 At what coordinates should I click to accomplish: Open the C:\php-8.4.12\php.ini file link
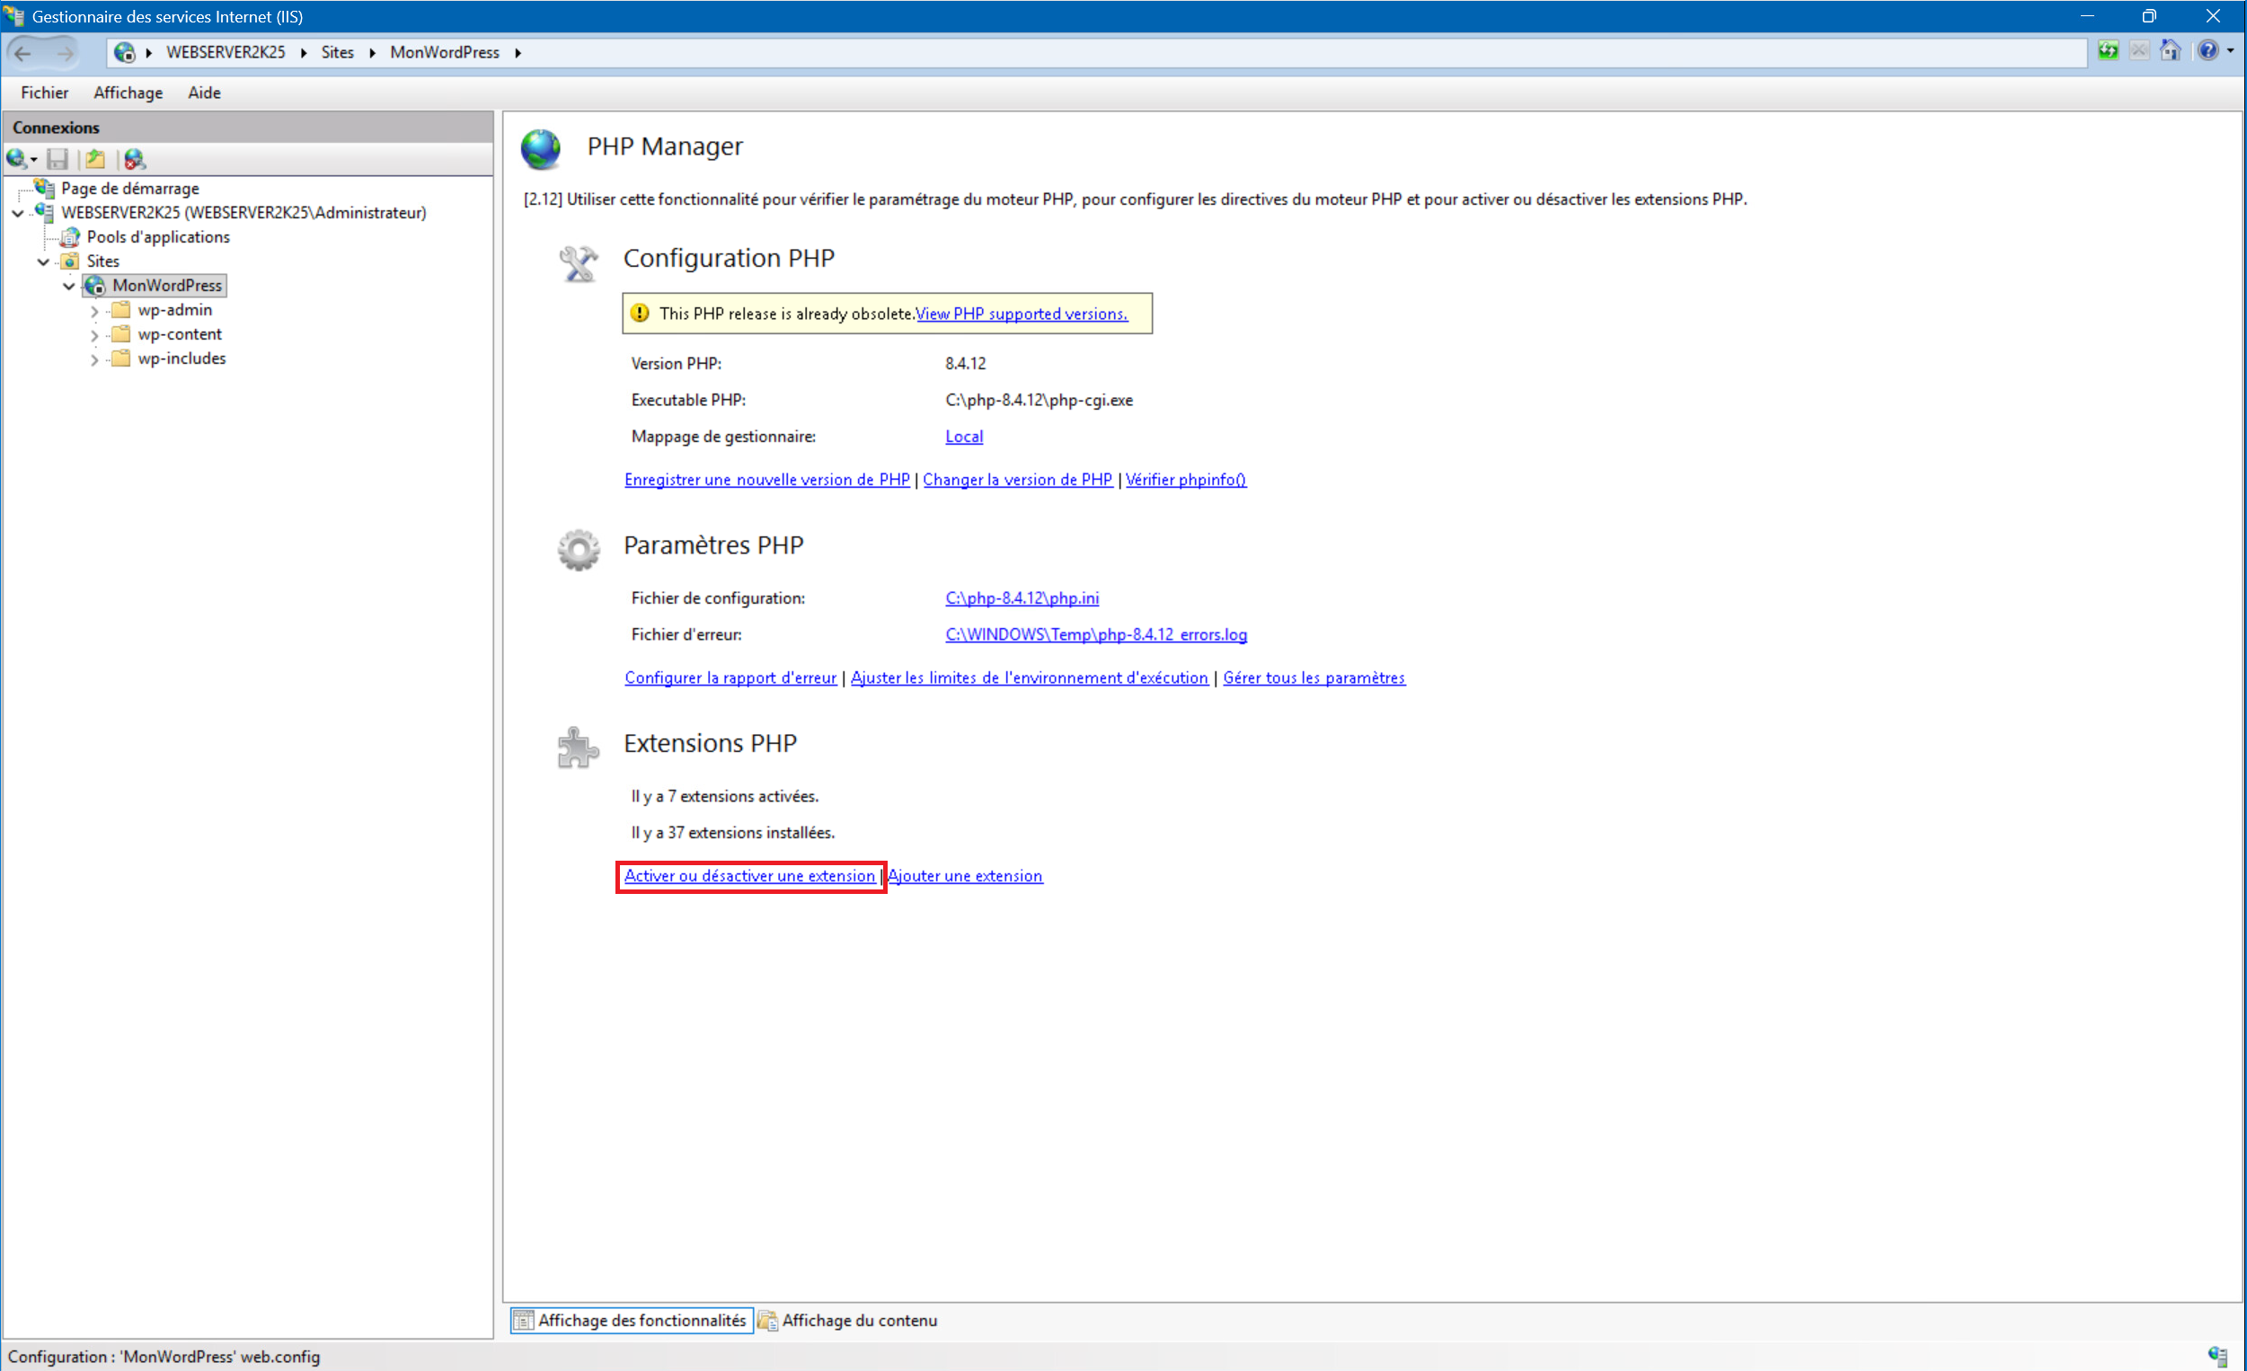tap(1022, 598)
